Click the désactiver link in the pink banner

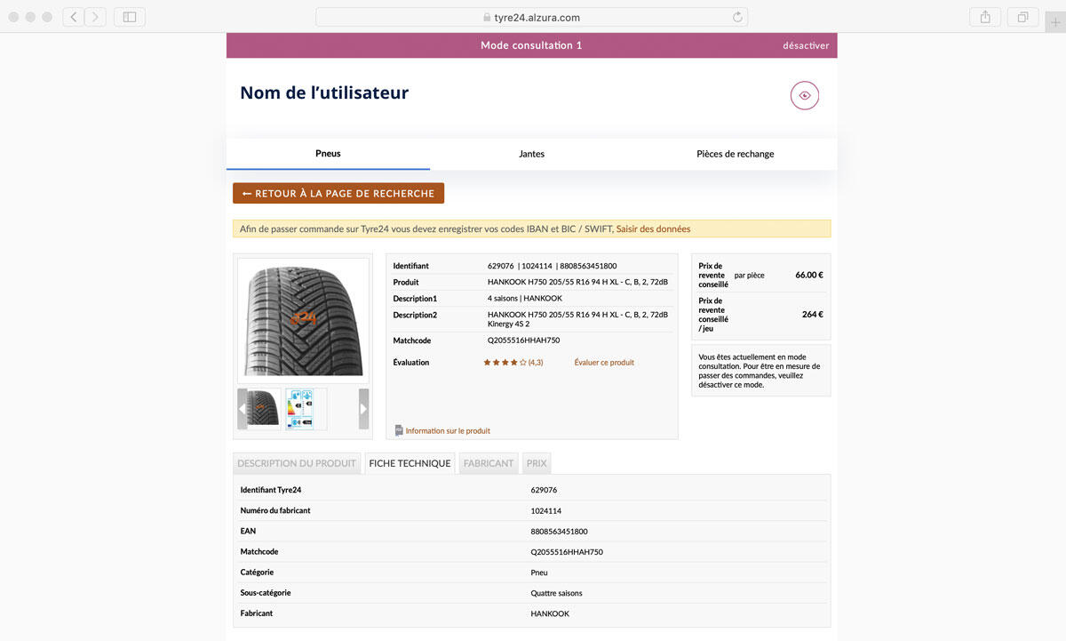[806, 45]
